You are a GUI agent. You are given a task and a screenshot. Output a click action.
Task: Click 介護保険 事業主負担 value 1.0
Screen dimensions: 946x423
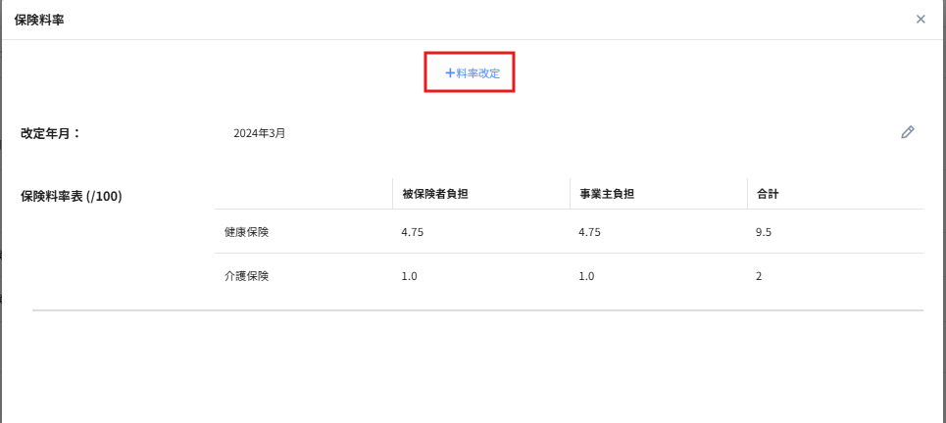586,276
